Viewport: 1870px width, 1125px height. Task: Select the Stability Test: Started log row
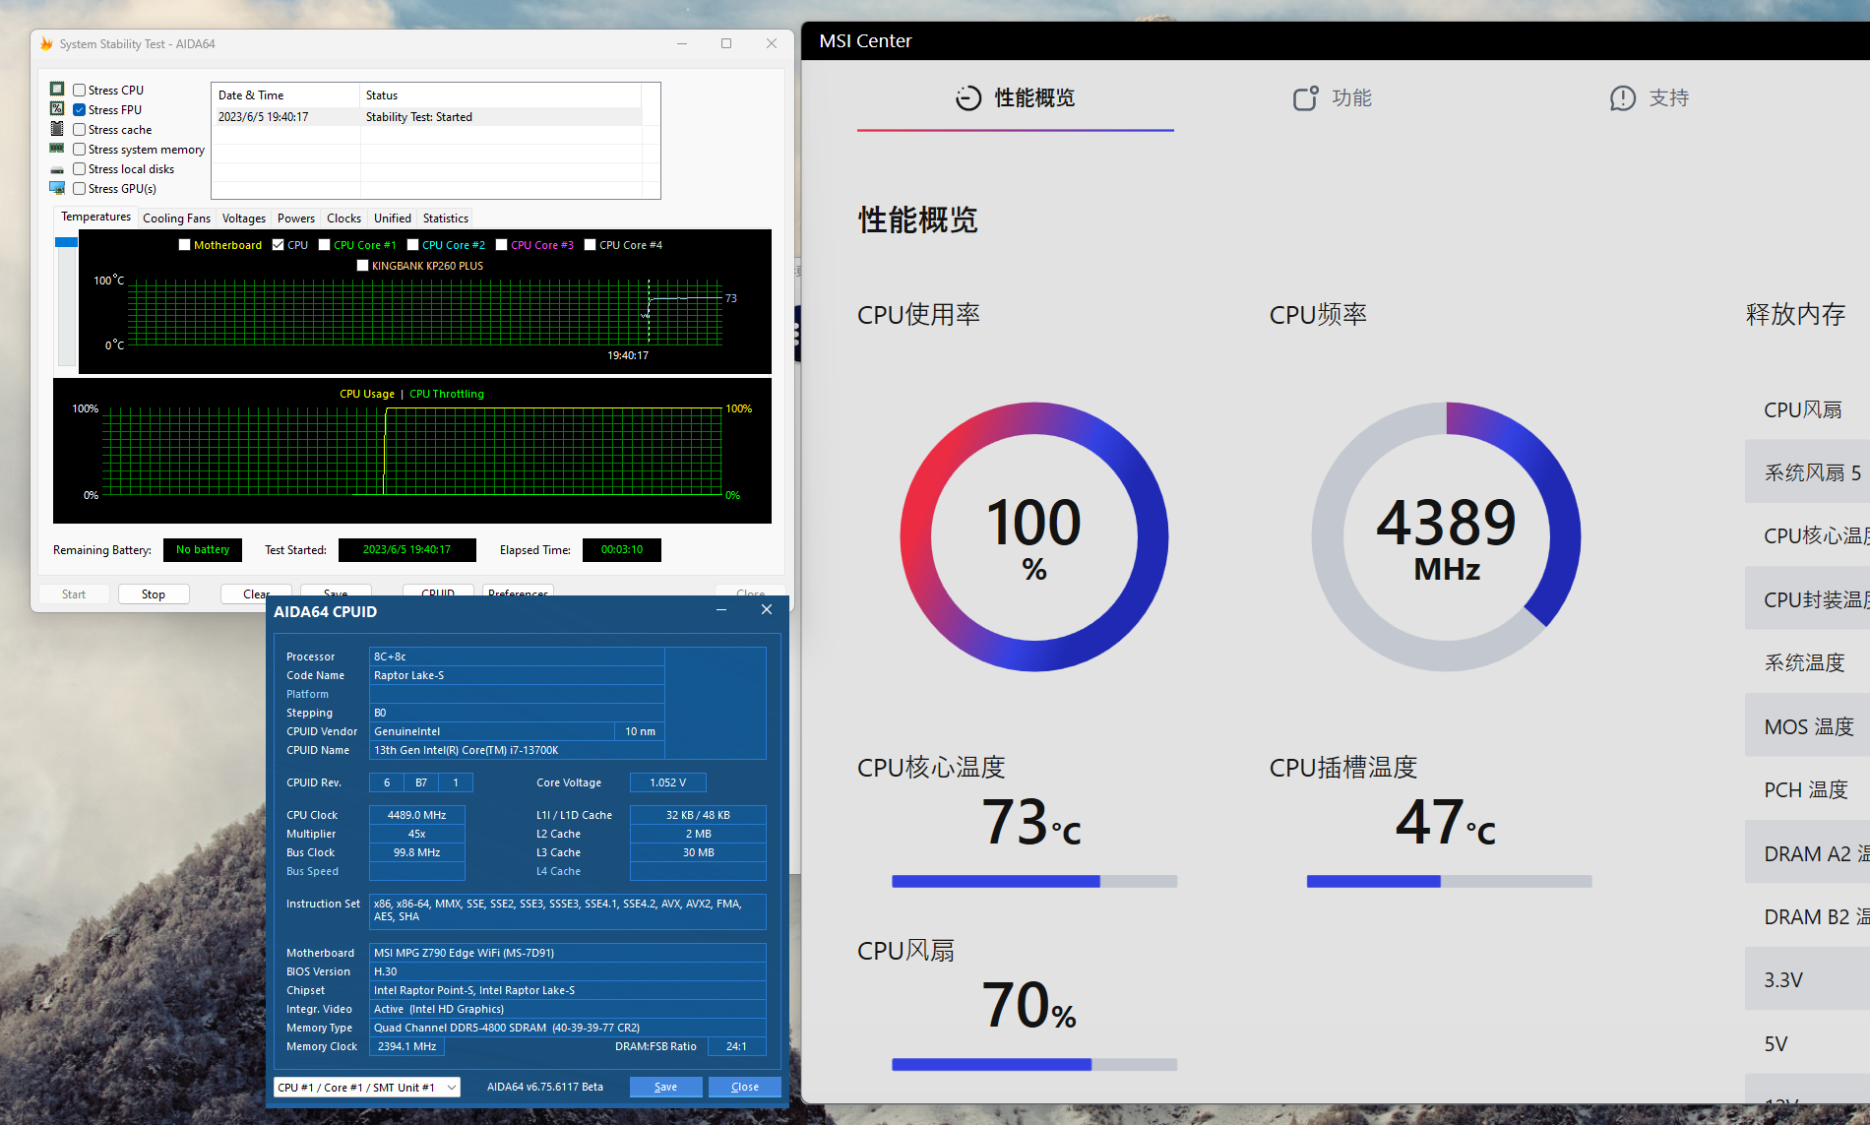428,117
